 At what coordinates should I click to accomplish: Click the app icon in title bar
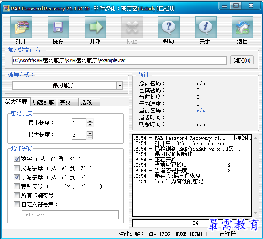6,8
